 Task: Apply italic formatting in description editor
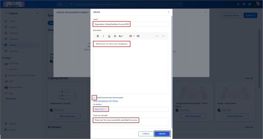104,36
